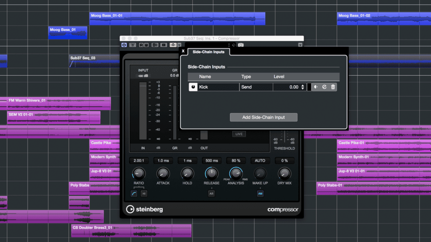Select the Sub37 Seq_03 clip
Image resolution: width=431 pixels, height=242 pixels.
pos(94,61)
